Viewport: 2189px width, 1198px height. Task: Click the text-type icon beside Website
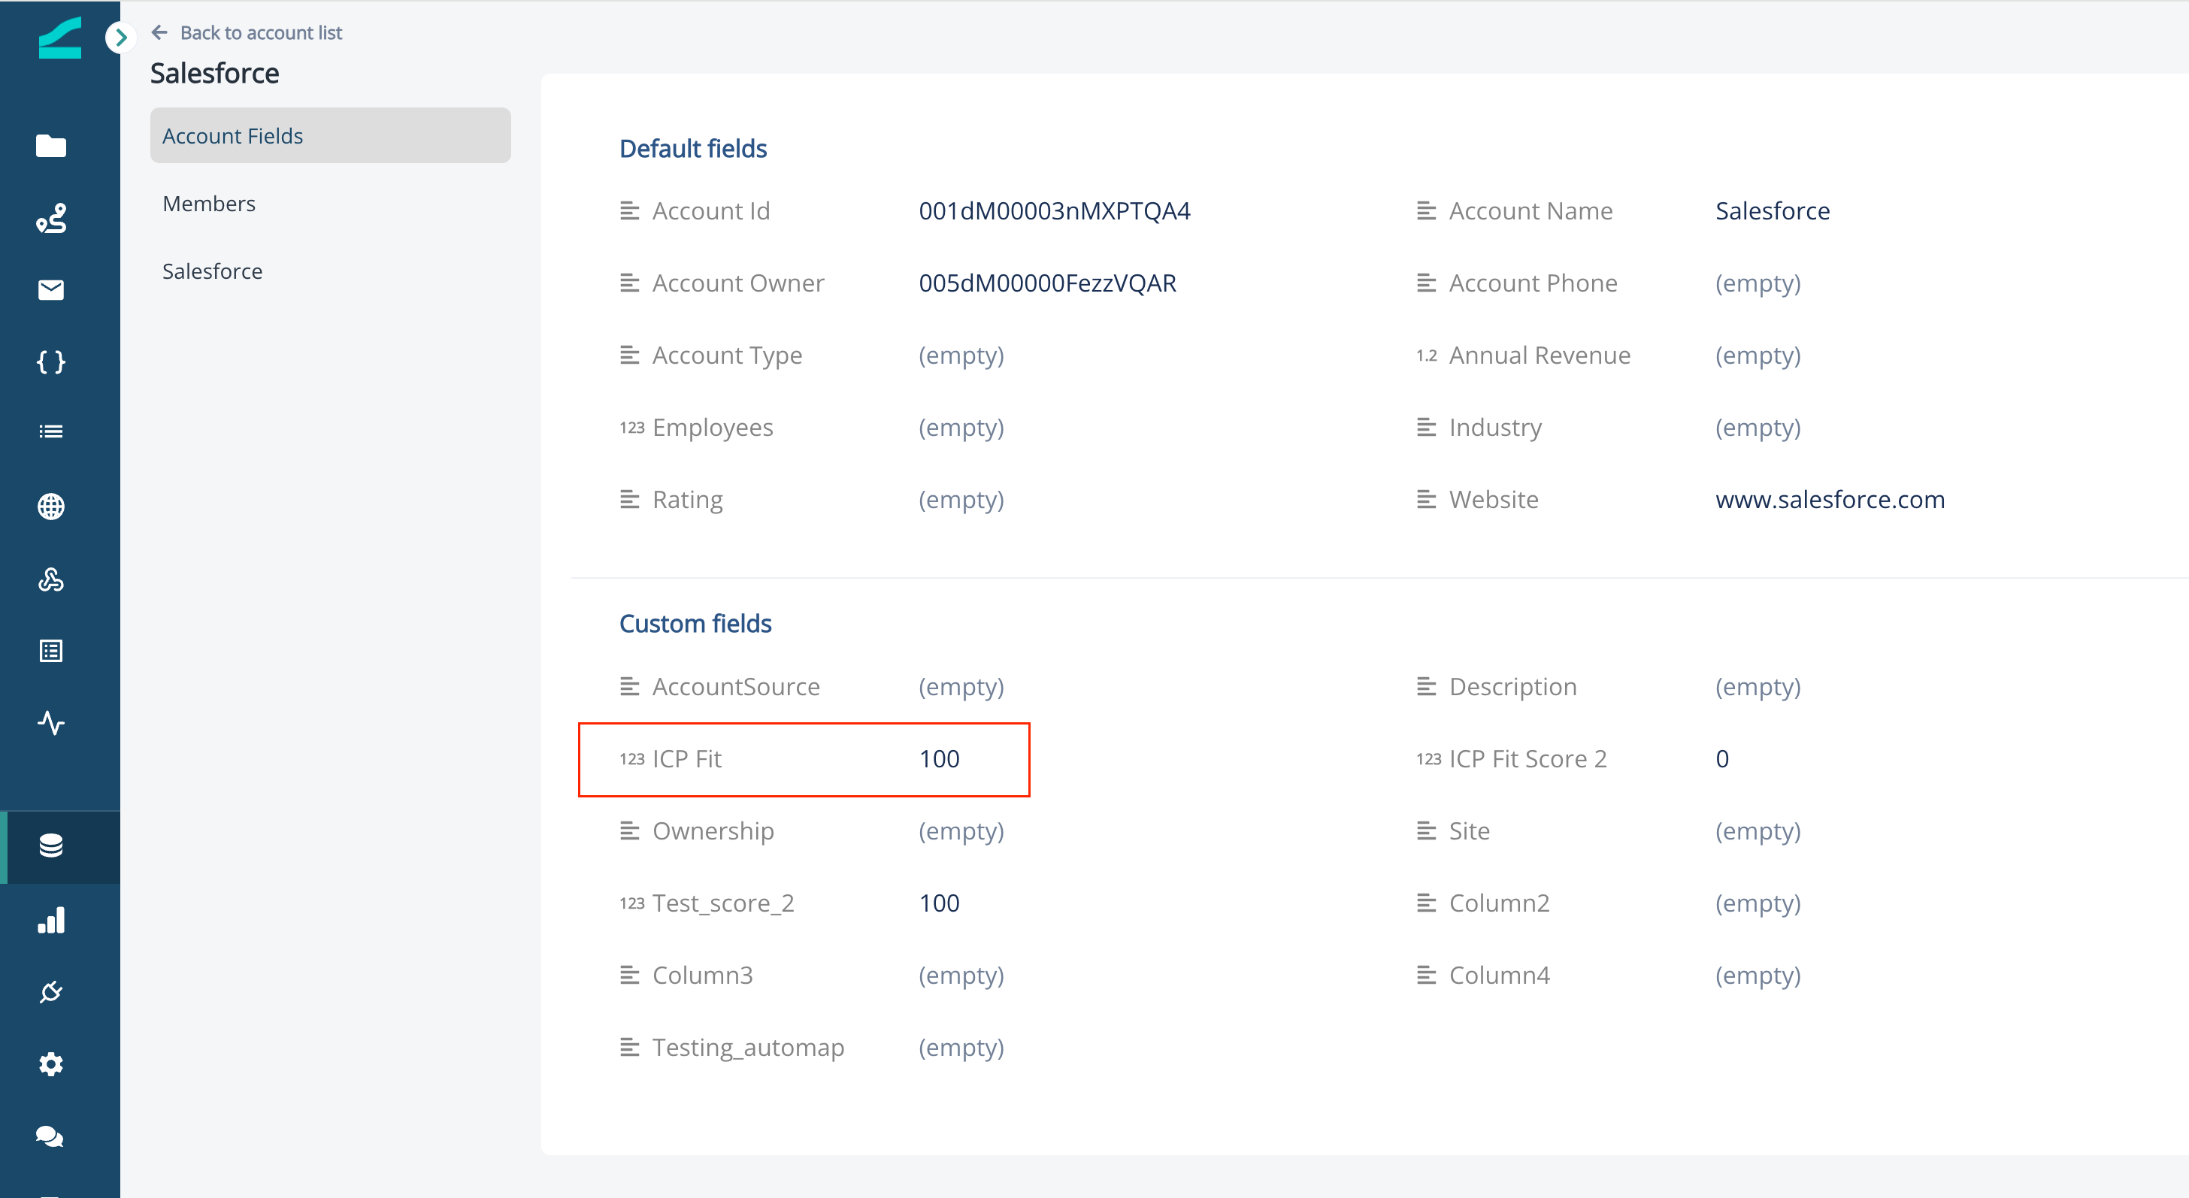(1427, 500)
